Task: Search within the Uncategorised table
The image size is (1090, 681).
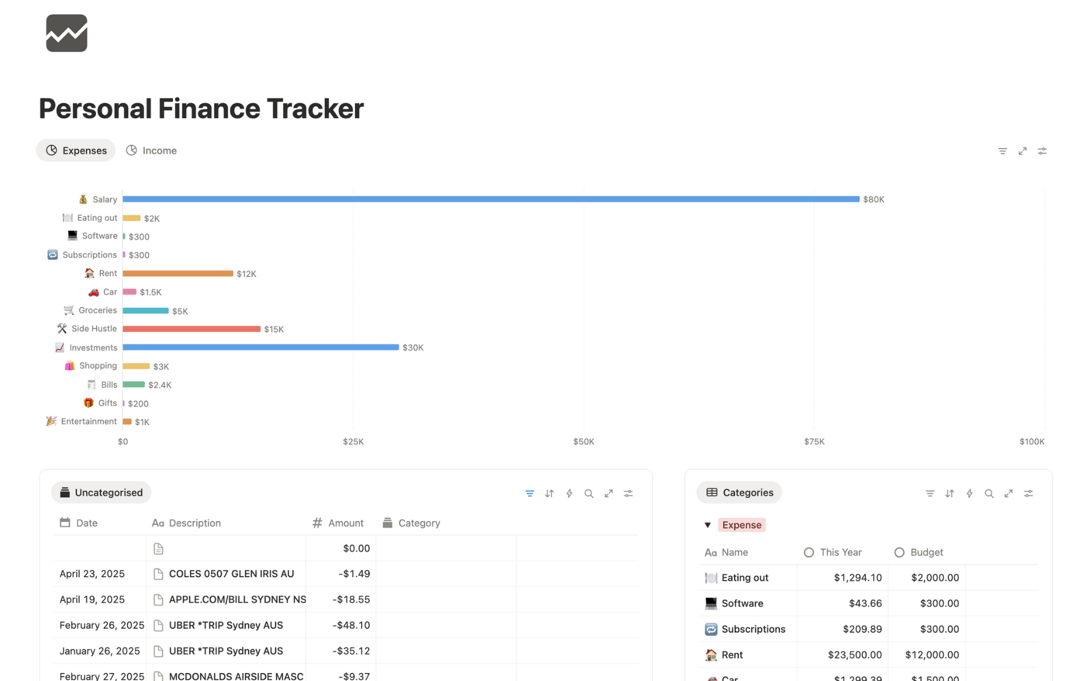Action: click(x=589, y=493)
